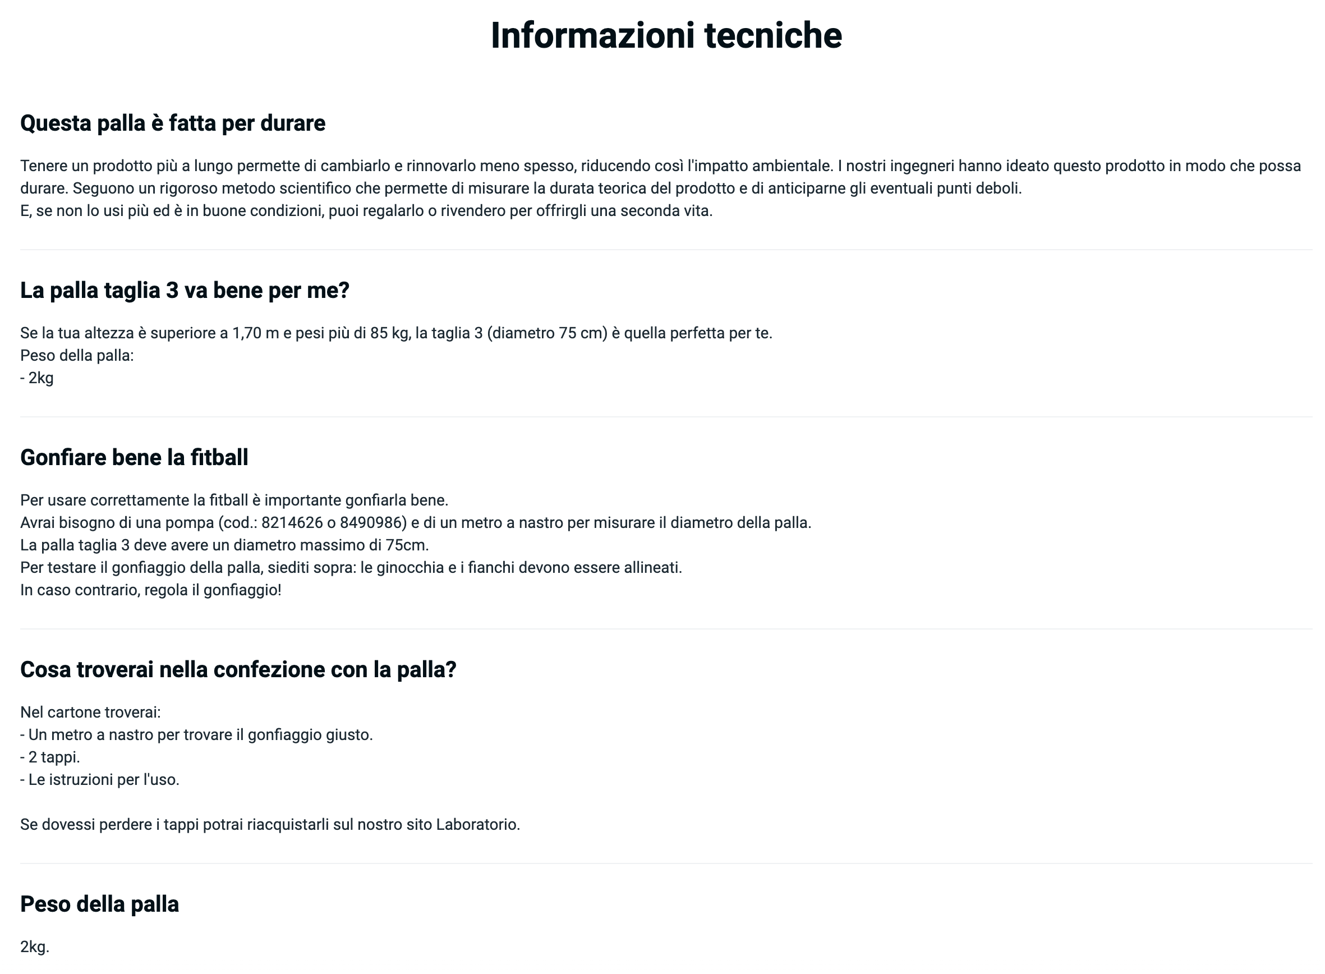Click the line starting Tenere un prodotto più a lungo
The height and width of the screenshot is (974, 1325).
click(660, 166)
